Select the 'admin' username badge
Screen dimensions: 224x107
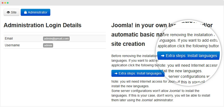(48, 45)
